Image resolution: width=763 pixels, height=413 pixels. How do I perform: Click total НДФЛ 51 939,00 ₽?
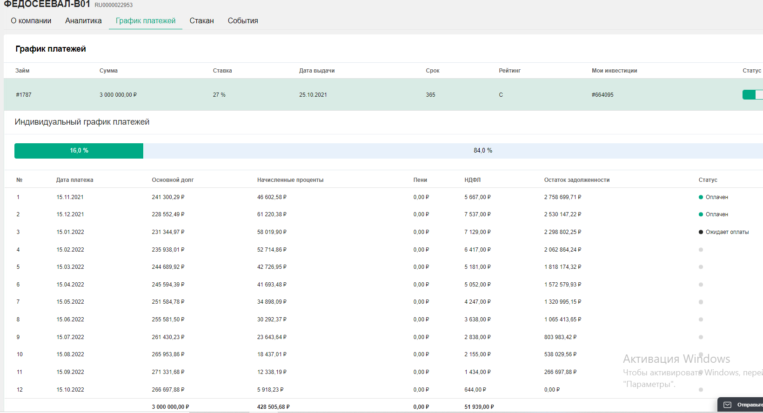[x=479, y=407]
